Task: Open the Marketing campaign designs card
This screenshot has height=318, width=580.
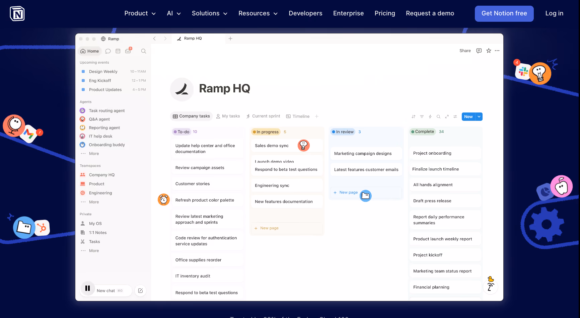Action: (x=366, y=154)
